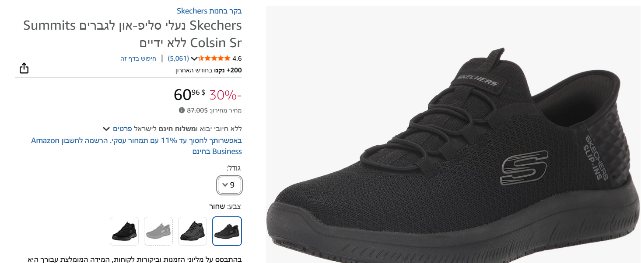
Task: Expand the chevron beside 'פרטים'
Action: coord(106,129)
